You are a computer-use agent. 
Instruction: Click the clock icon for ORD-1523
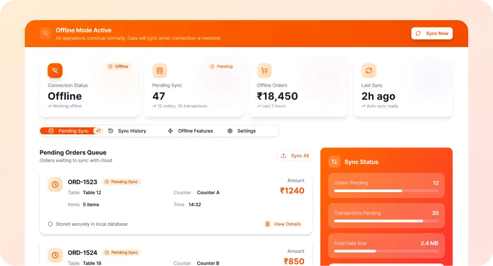pyautogui.click(x=55, y=184)
